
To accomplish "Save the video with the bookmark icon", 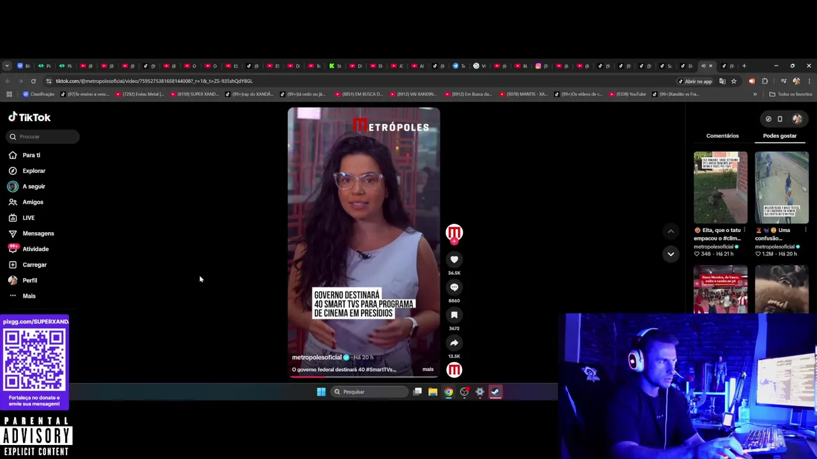I will (454, 315).
